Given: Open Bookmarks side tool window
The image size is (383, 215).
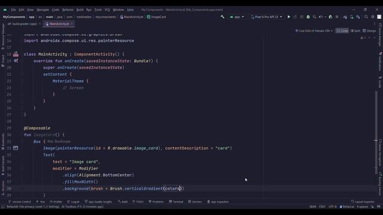Looking at the screenshot, I should tap(3, 142).
